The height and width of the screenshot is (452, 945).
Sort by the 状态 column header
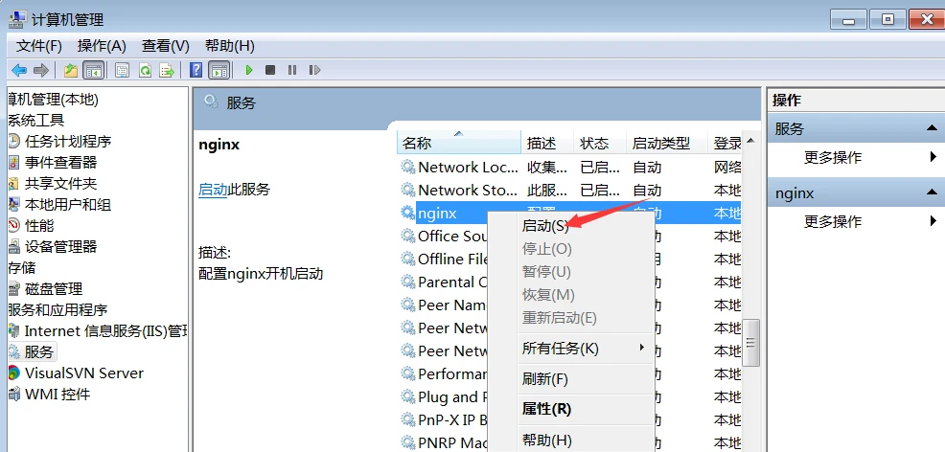coord(600,144)
